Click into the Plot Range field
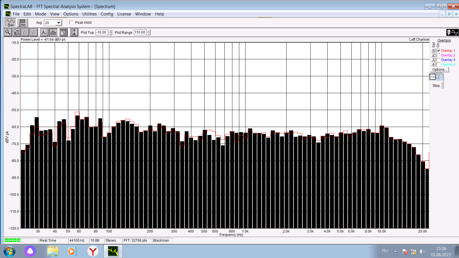459x258 pixels. [x=140, y=32]
